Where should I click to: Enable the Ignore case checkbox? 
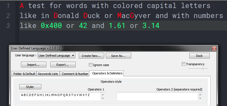pos(90,65)
